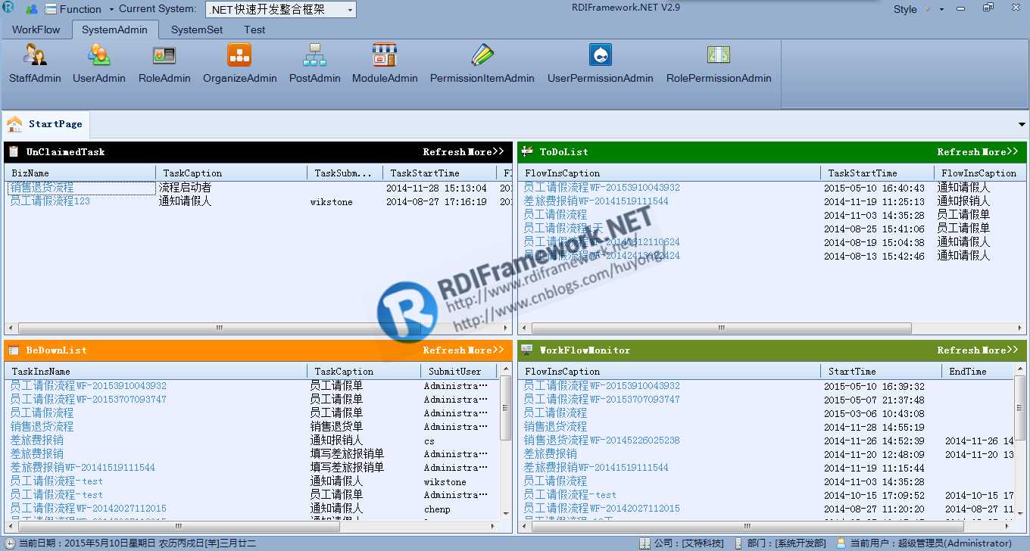Open the UserPermissionAdmin module
Screen dimensions: 1030x551
[x=601, y=63]
